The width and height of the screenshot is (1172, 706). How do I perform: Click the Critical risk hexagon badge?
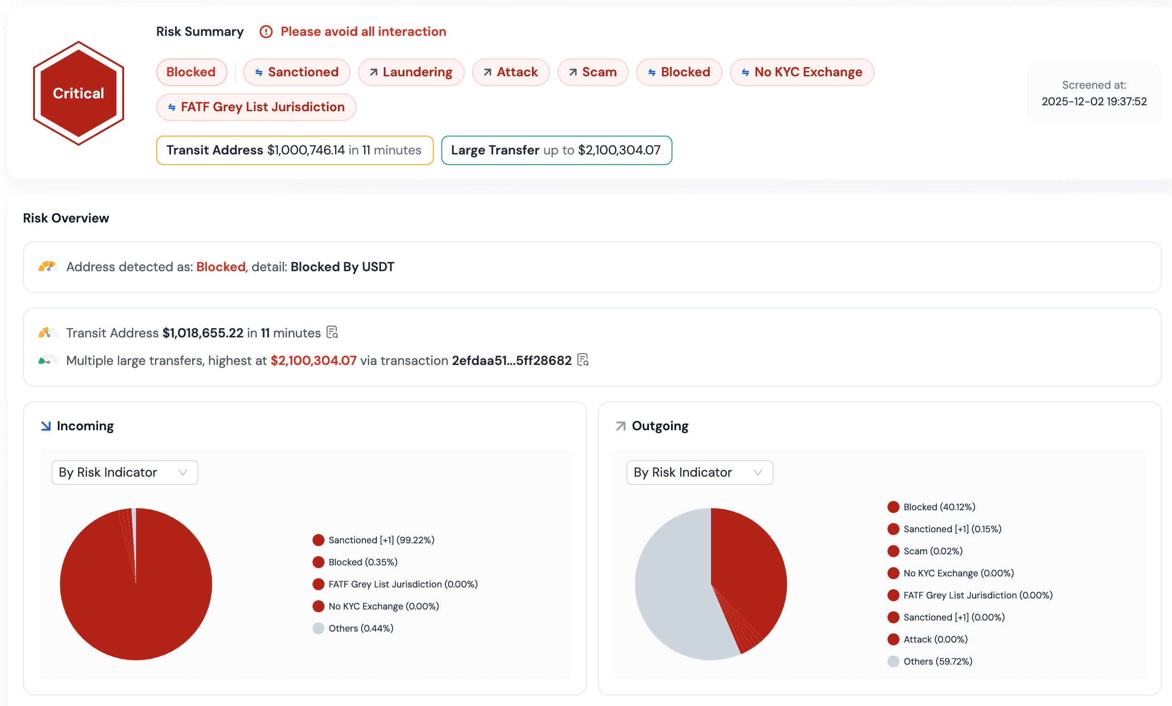pos(79,93)
